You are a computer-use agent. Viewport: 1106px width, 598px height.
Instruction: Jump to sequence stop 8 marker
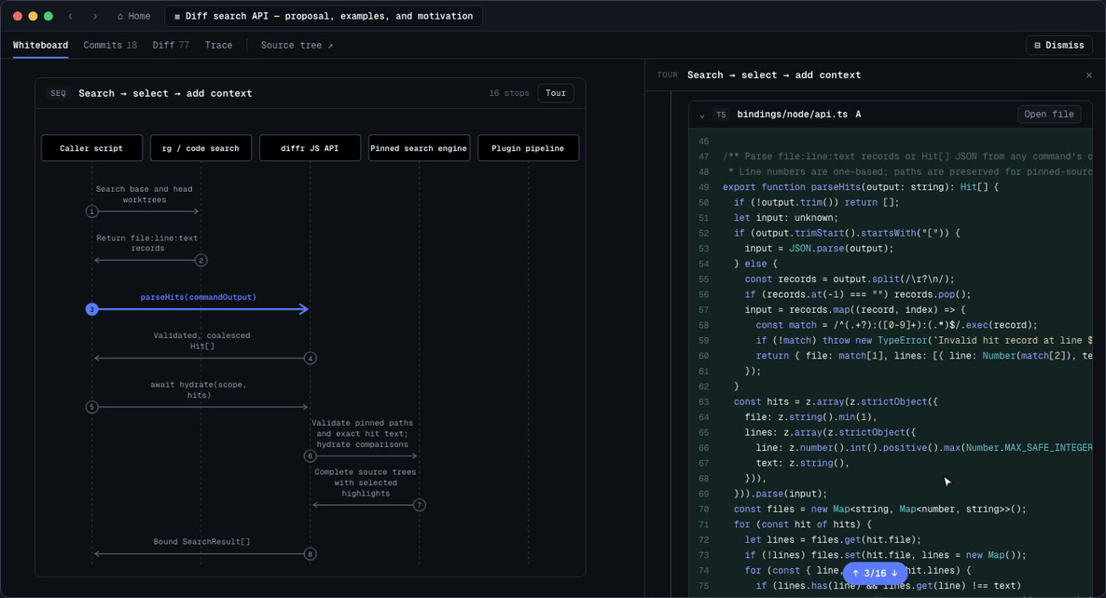[310, 554]
